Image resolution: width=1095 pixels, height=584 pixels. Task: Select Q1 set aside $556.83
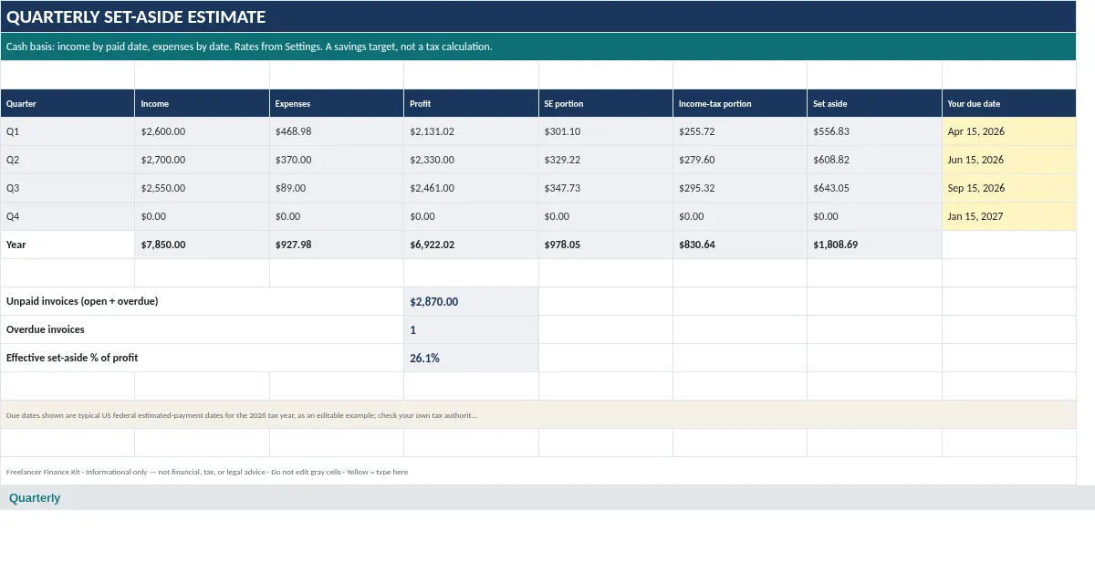(875, 131)
